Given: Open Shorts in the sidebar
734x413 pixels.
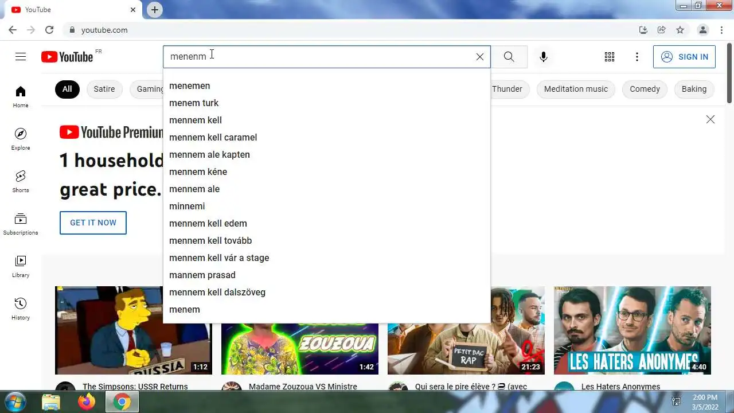Looking at the screenshot, I should [x=21, y=181].
